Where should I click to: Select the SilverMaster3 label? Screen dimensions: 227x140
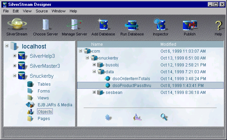[x=45, y=66]
